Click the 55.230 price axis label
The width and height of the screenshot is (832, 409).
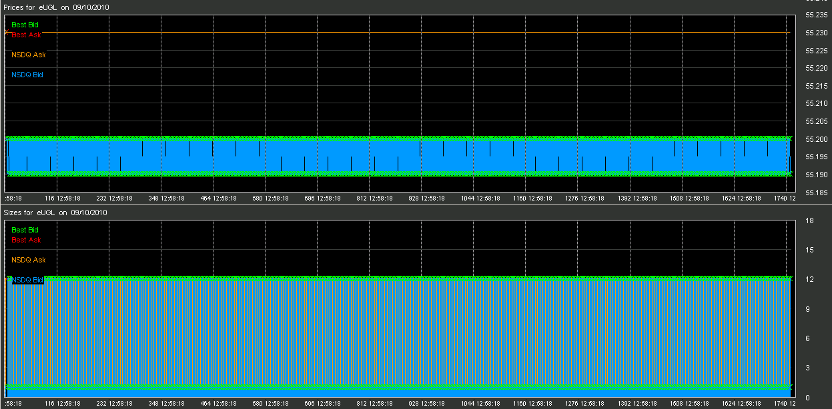tap(817, 33)
